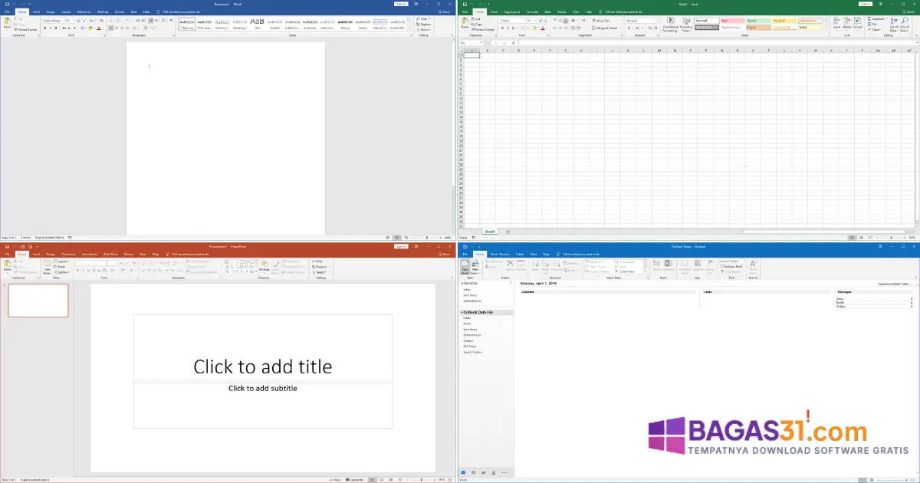Collapse the Outlook Data File folder group
This screenshot has width=920, height=483.
[x=462, y=312]
